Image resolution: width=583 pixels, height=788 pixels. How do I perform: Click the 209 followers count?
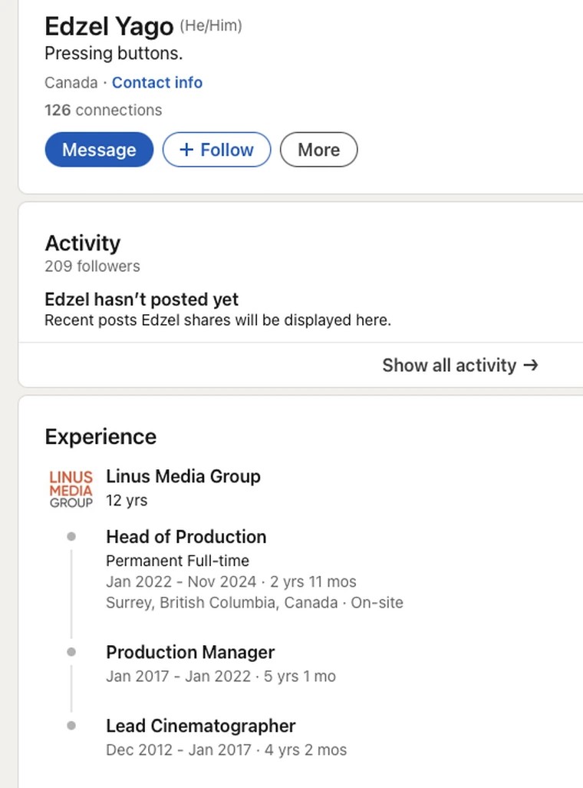(92, 267)
